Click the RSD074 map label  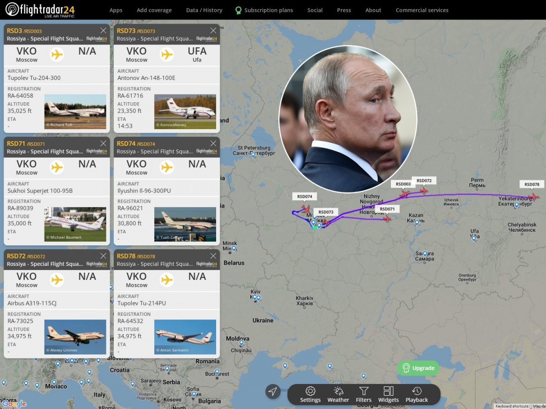(x=305, y=196)
